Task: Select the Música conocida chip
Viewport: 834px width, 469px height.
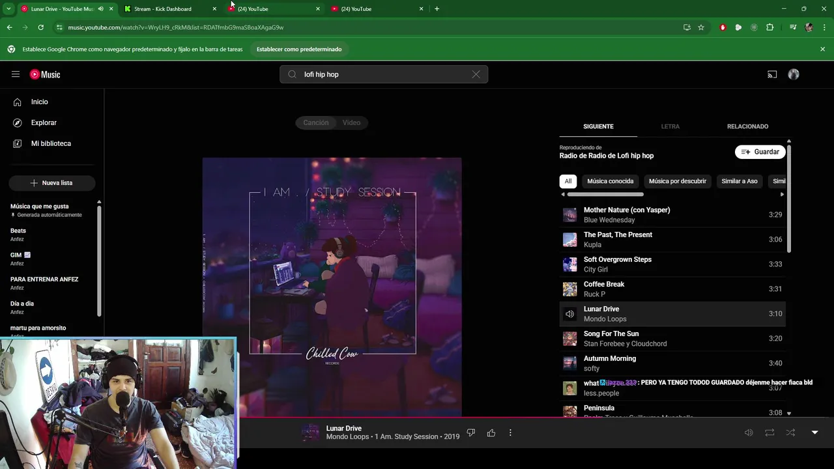Action: click(610, 181)
